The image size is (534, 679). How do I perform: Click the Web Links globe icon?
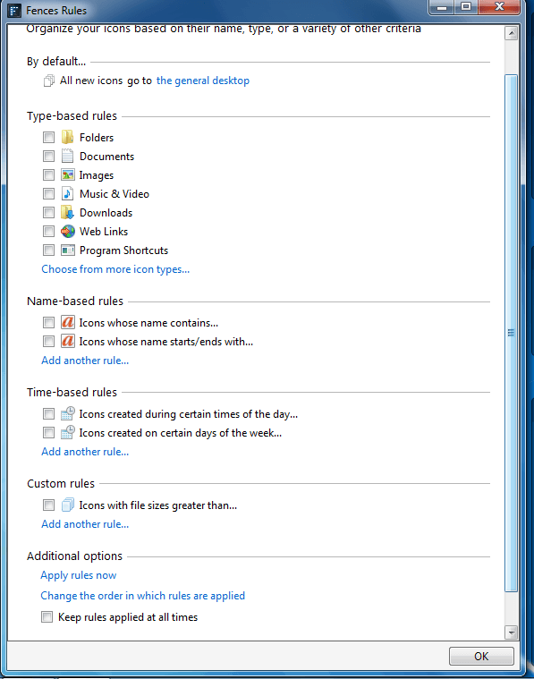pos(68,231)
